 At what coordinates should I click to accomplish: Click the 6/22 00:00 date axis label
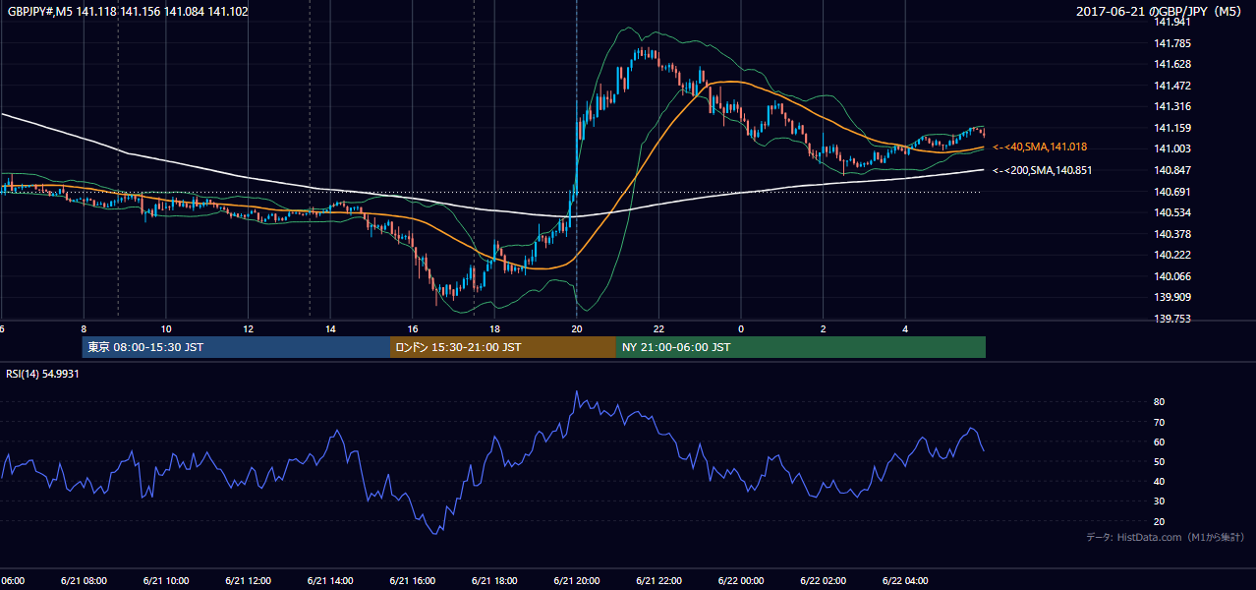(740, 580)
